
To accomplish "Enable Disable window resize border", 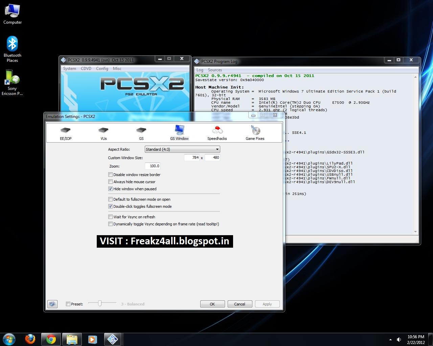I will tap(110, 175).
